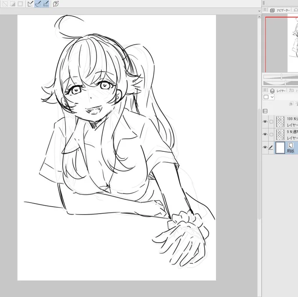Screen dimensions: 298x297
Task: Hide the 9 % opacity layer
Action: click(x=265, y=134)
